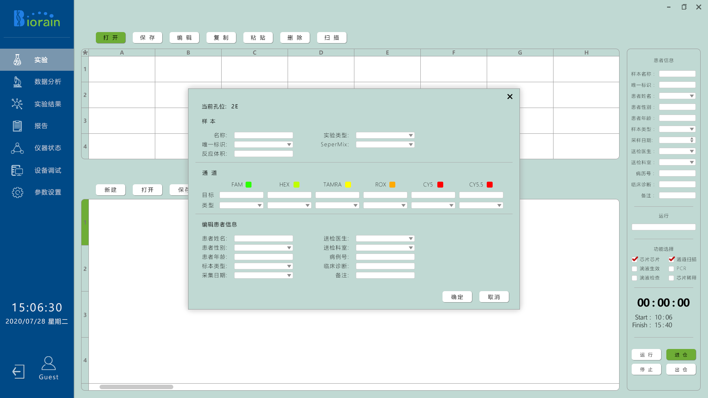Image resolution: width=708 pixels, height=398 pixels.
Task: Click the clipboard icon for 报告
Action: coord(17,126)
